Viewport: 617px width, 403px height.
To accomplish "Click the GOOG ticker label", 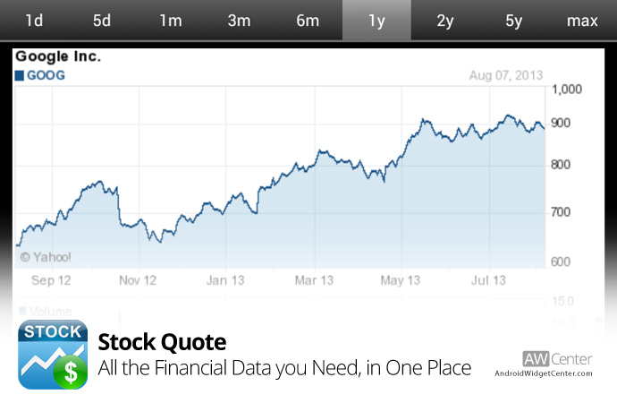I will (47, 76).
